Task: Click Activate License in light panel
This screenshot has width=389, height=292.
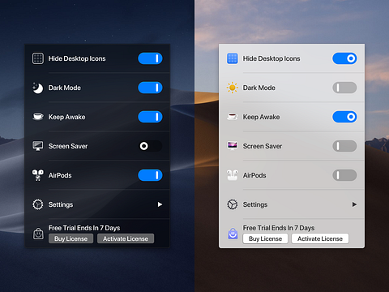Action: coord(320,238)
